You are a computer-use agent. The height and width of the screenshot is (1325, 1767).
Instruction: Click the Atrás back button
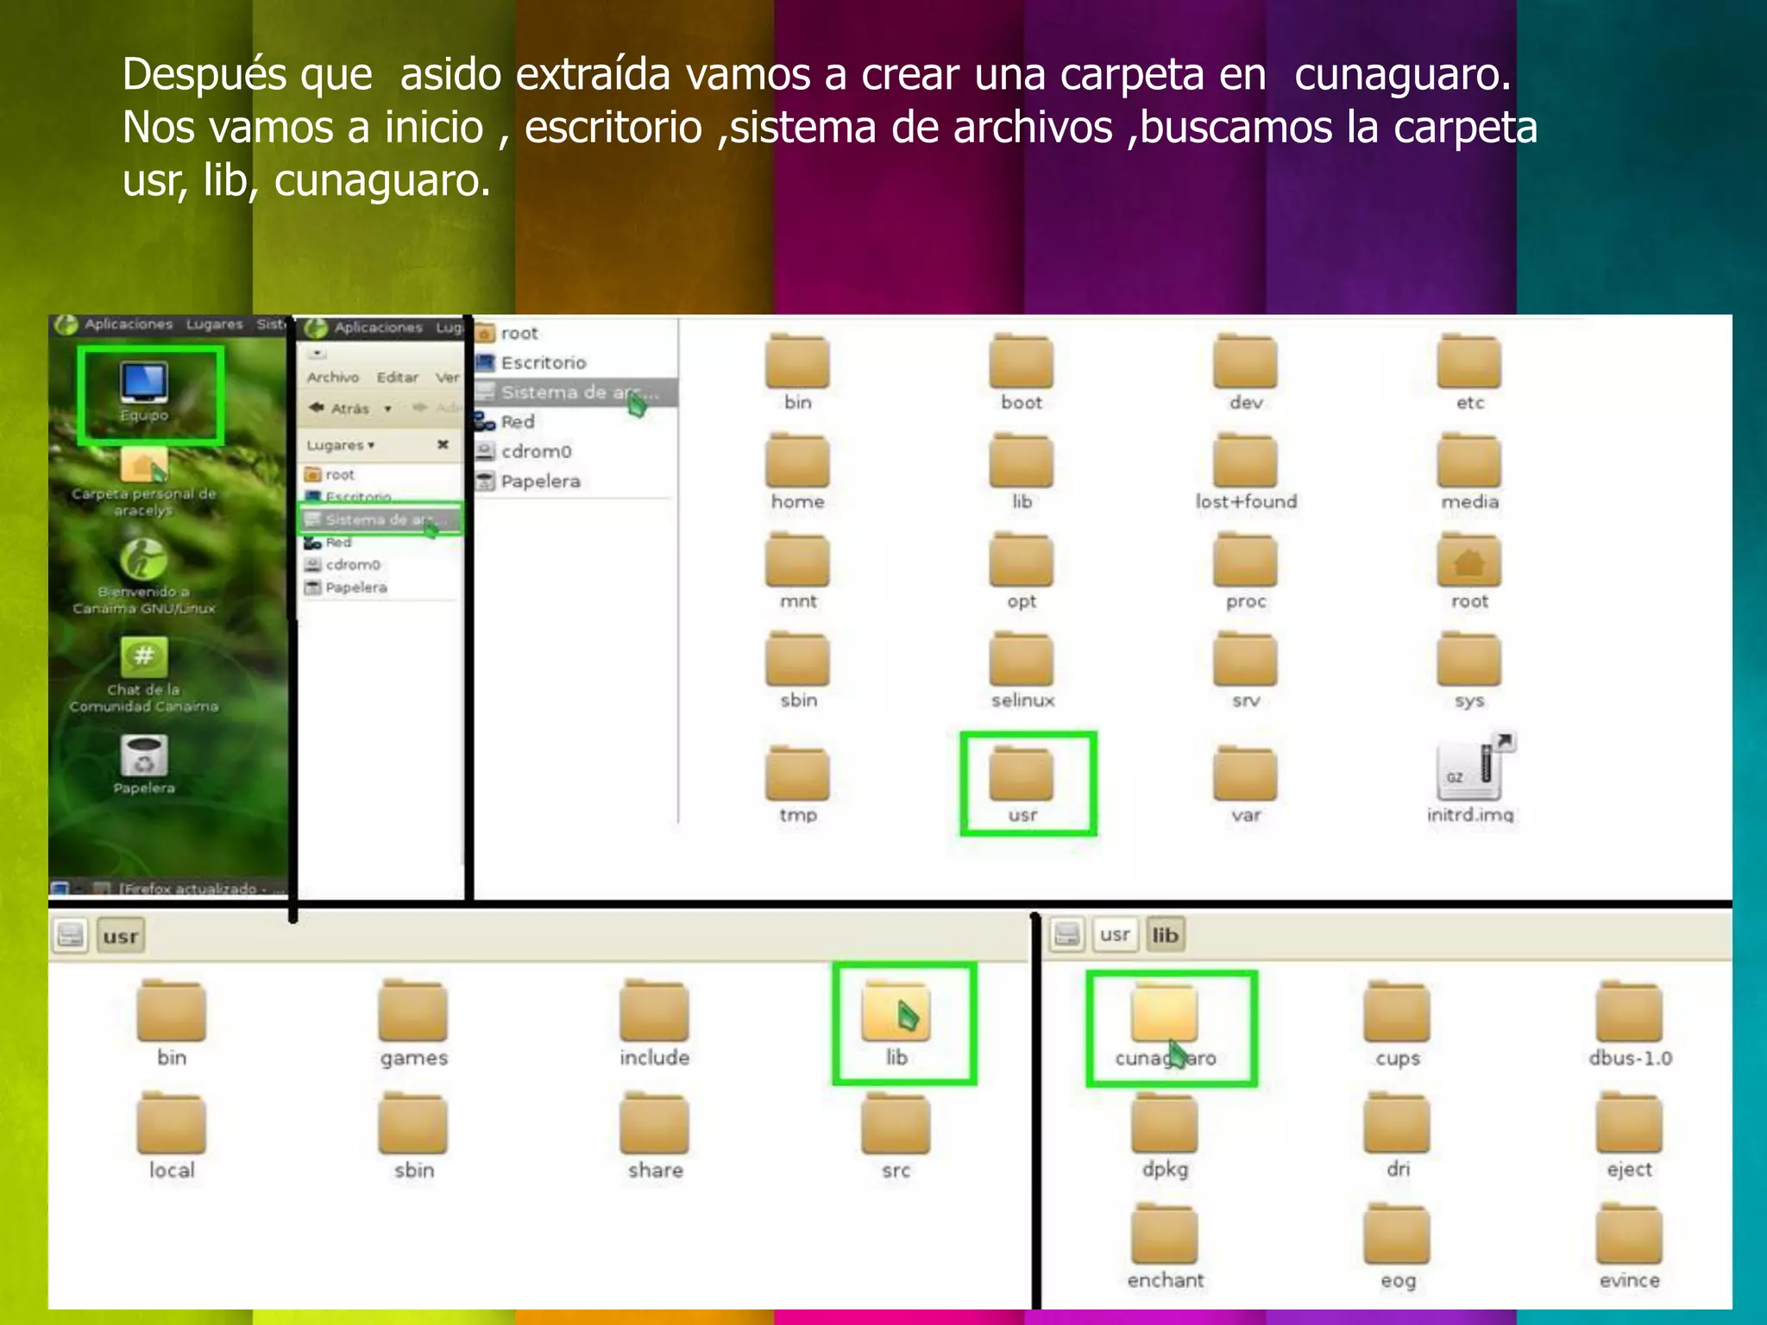(339, 408)
